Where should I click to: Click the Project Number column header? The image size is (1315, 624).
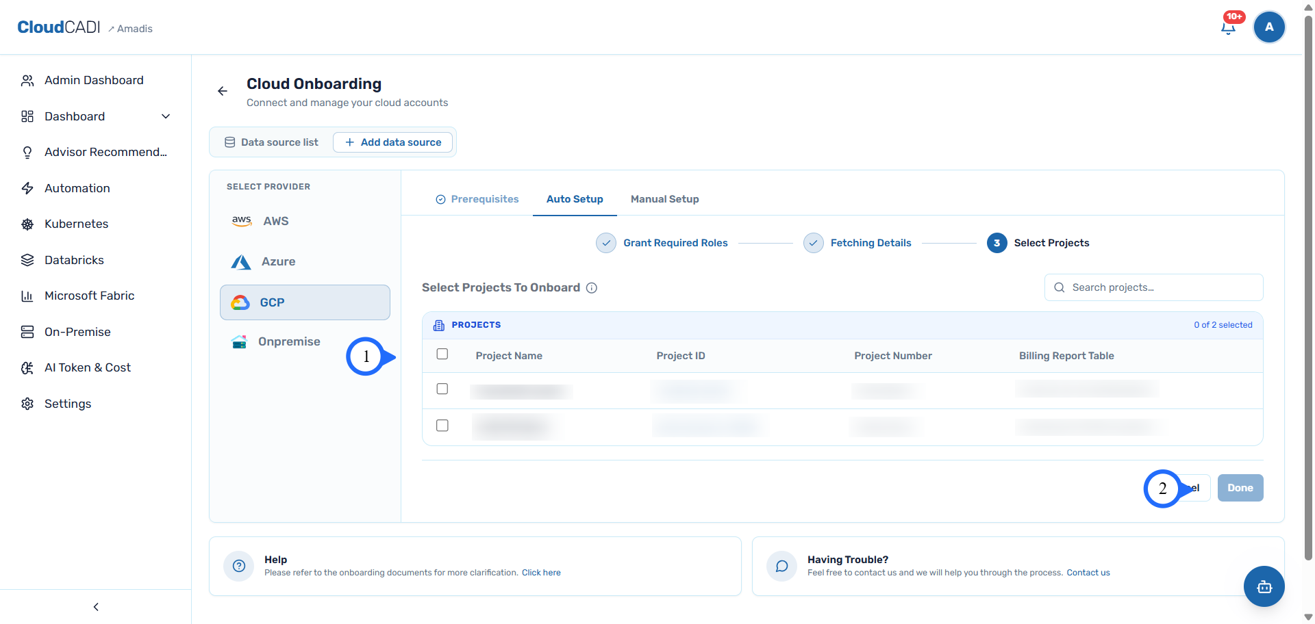(893, 356)
